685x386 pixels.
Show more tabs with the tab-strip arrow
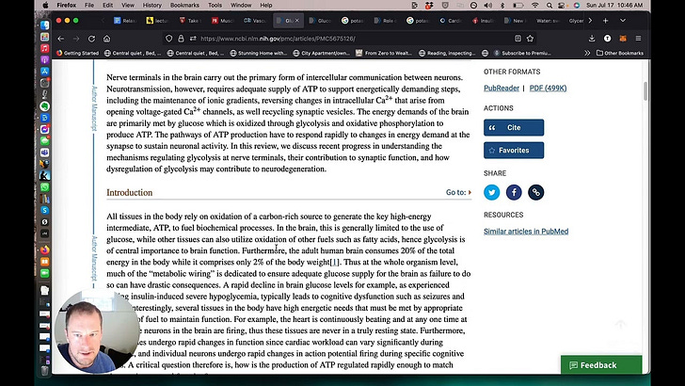click(590, 21)
